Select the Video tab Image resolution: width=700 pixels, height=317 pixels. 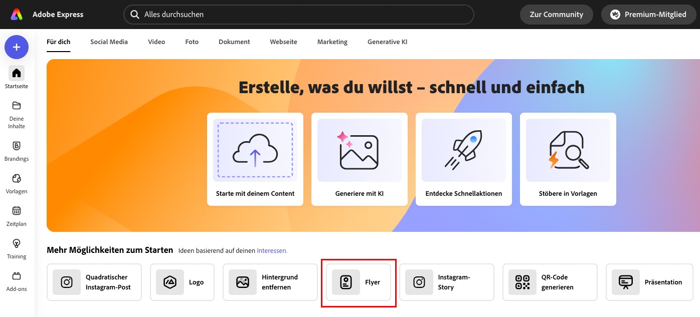pos(156,42)
